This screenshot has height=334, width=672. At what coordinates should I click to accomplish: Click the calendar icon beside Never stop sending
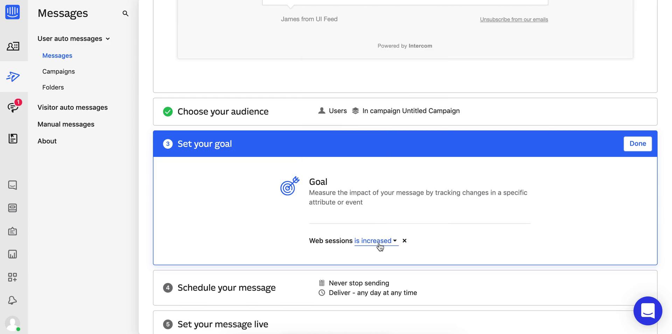coord(322,283)
